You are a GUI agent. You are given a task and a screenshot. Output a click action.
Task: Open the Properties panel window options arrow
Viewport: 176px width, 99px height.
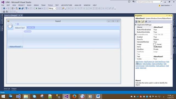[x=167, y=15]
